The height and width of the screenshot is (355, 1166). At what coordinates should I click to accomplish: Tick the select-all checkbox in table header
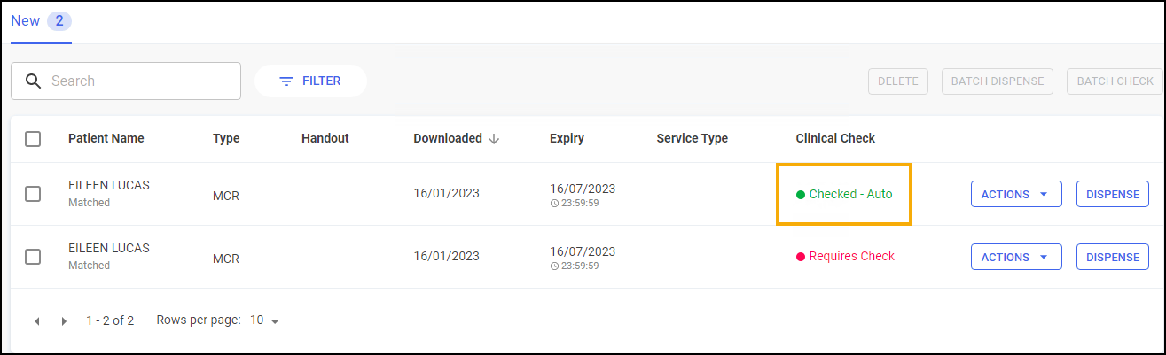33,139
